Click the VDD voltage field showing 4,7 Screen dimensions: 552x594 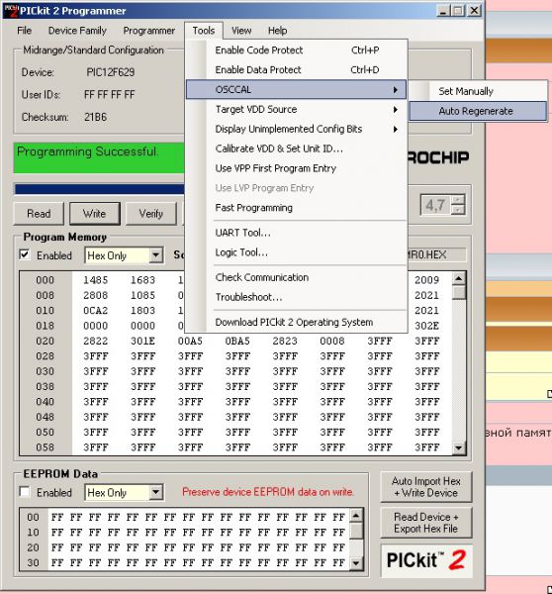(x=435, y=205)
